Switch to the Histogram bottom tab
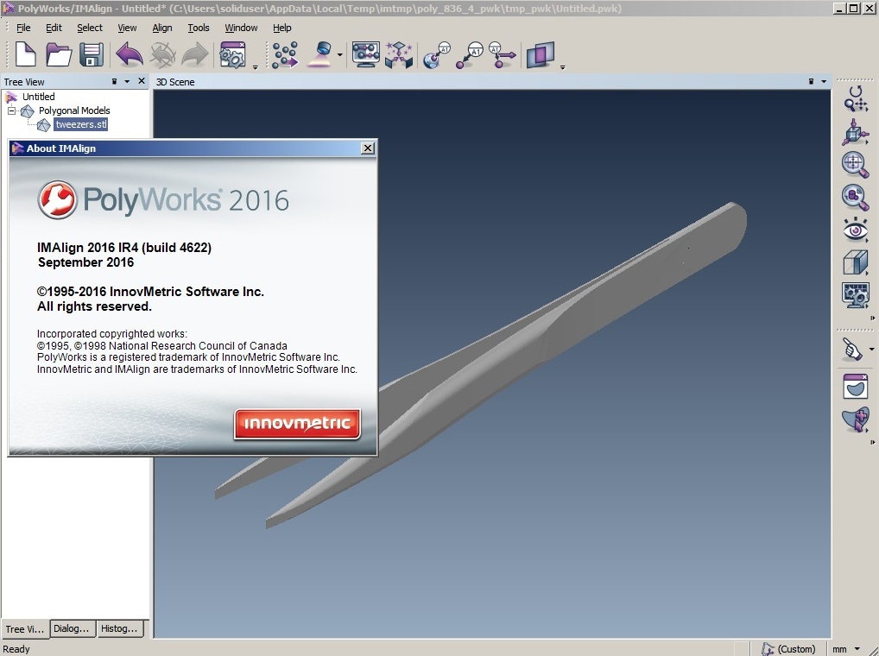Image resolution: width=879 pixels, height=656 pixels. point(119,628)
